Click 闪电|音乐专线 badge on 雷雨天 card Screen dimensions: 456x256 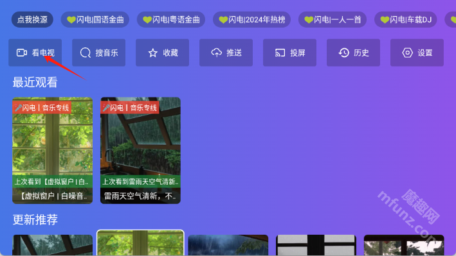130,108
